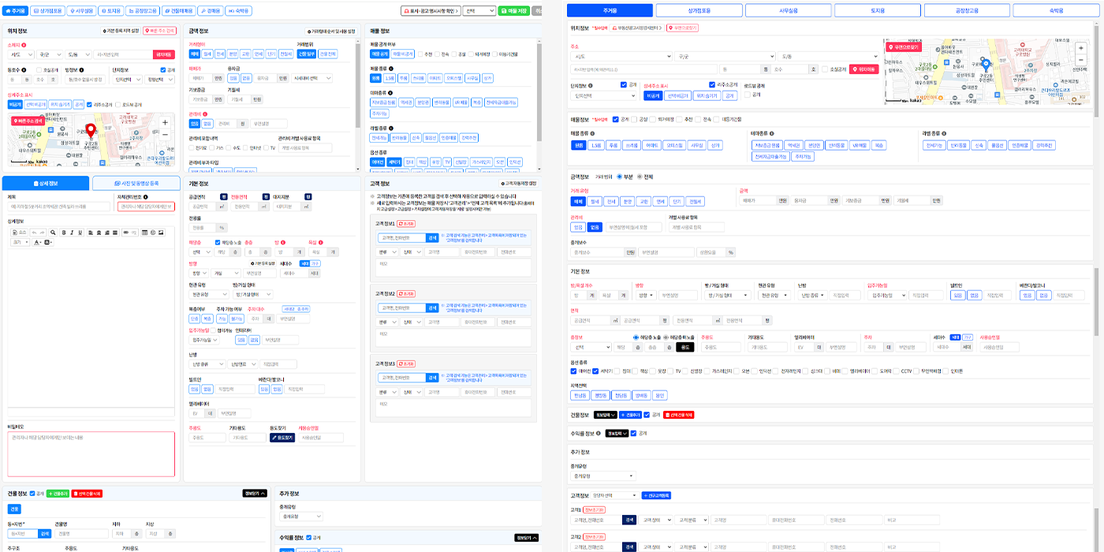Check 호실공개 in the right layout address row
This screenshot has height=552, width=1104.
pyautogui.click(x=825, y=69)
